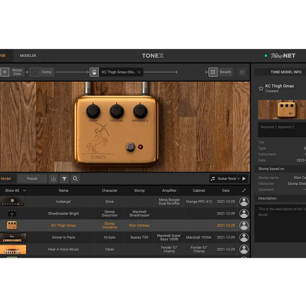Click the 'Ibanez TS9' stomp cell

click(139, 237)
